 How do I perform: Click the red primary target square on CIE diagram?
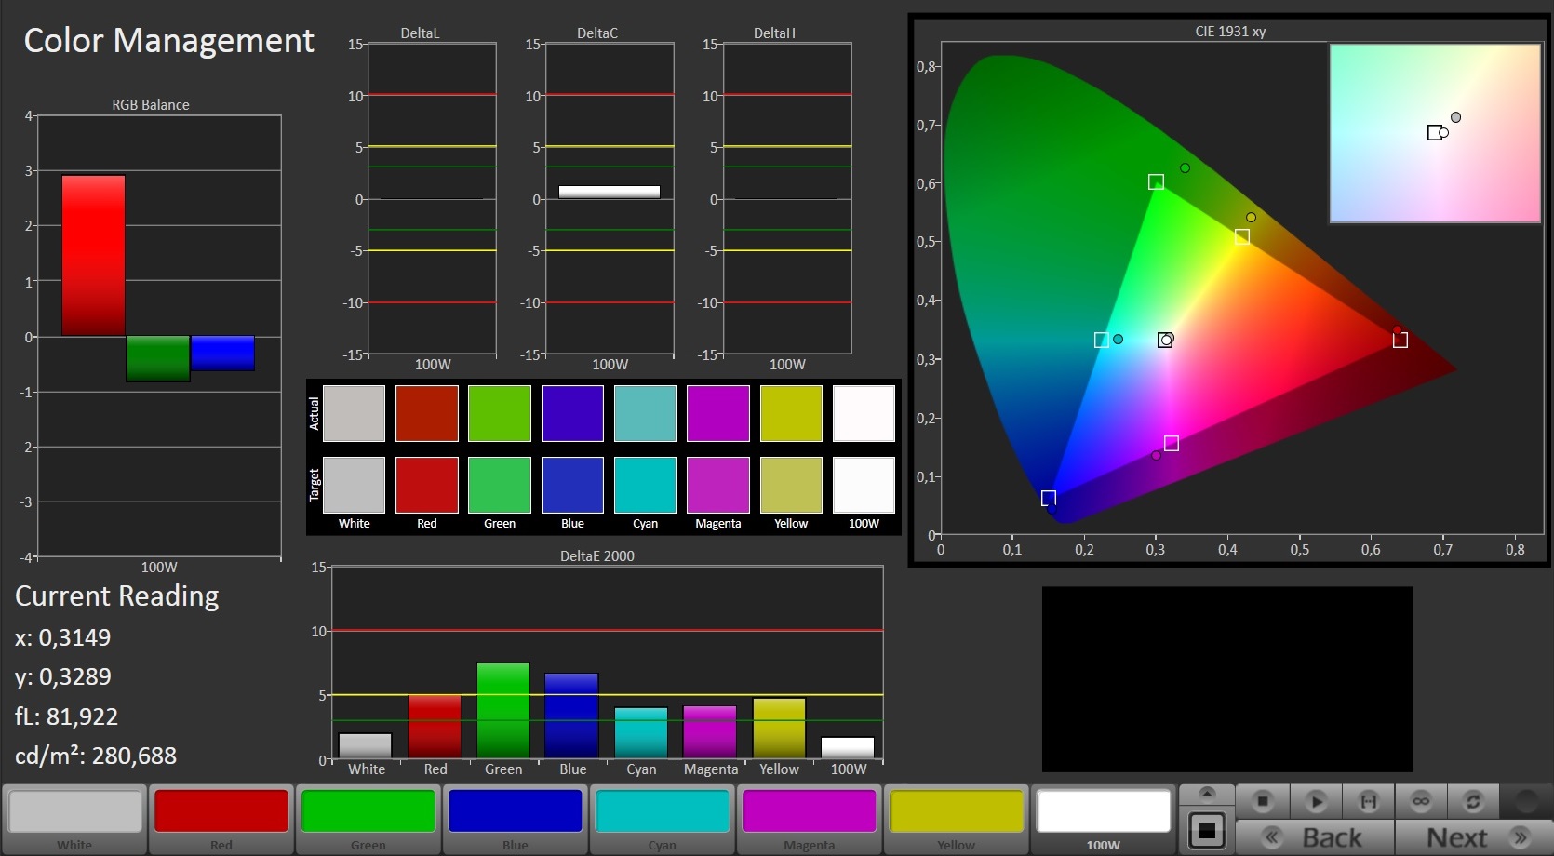click(x=1400, y=341)
